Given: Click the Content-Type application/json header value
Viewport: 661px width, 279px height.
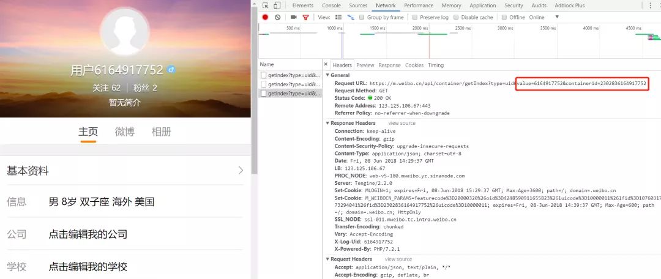Looking at the screenshot, I should point(417,154).
